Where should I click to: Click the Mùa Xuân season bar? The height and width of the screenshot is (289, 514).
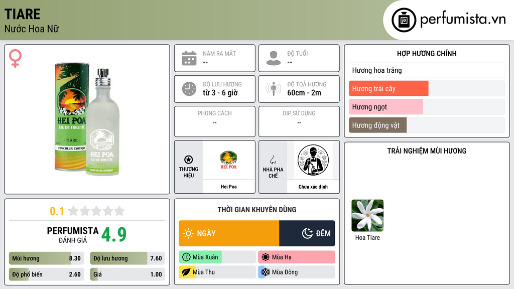pyautogui.click(x=217, y=257)
